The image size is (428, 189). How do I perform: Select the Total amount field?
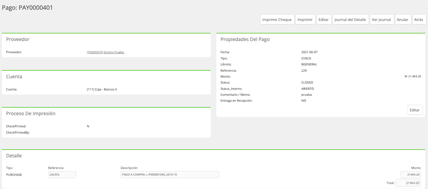coord(408,183)
